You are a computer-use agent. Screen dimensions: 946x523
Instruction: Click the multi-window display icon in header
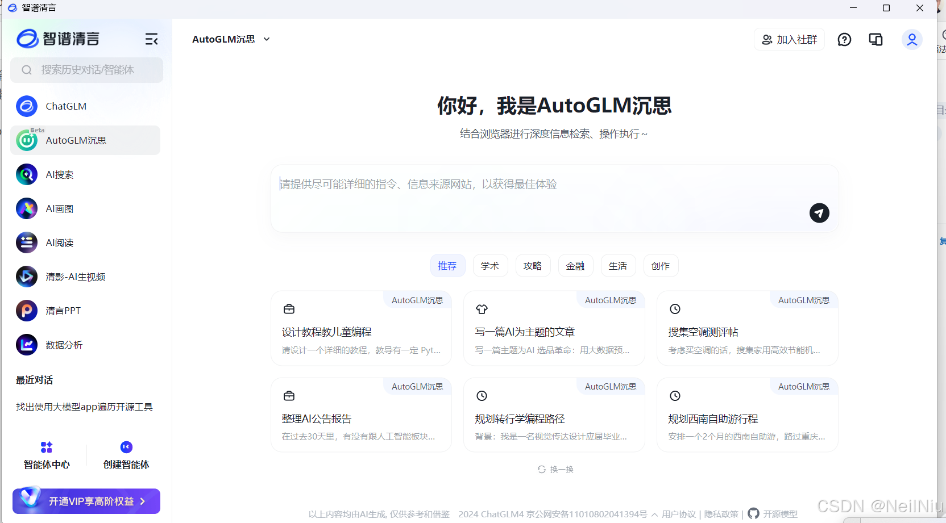876,39
